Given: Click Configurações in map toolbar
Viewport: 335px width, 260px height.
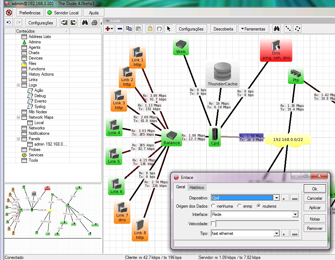Looking at the screenshot, I should tap(191, 29).
